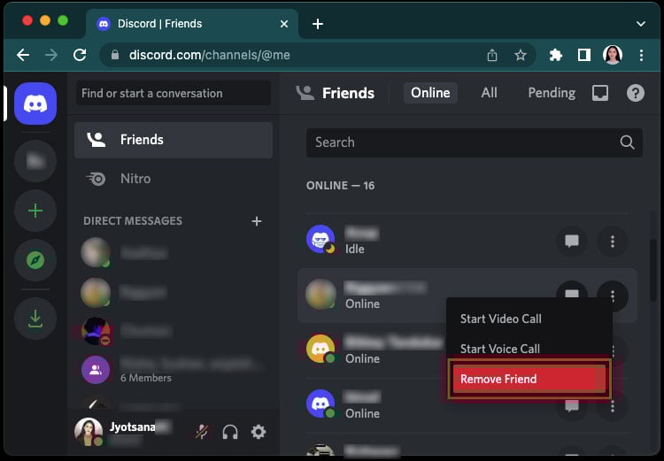Open Nitro in the sidebar
The image size is (664, 461).
point(174,179)
